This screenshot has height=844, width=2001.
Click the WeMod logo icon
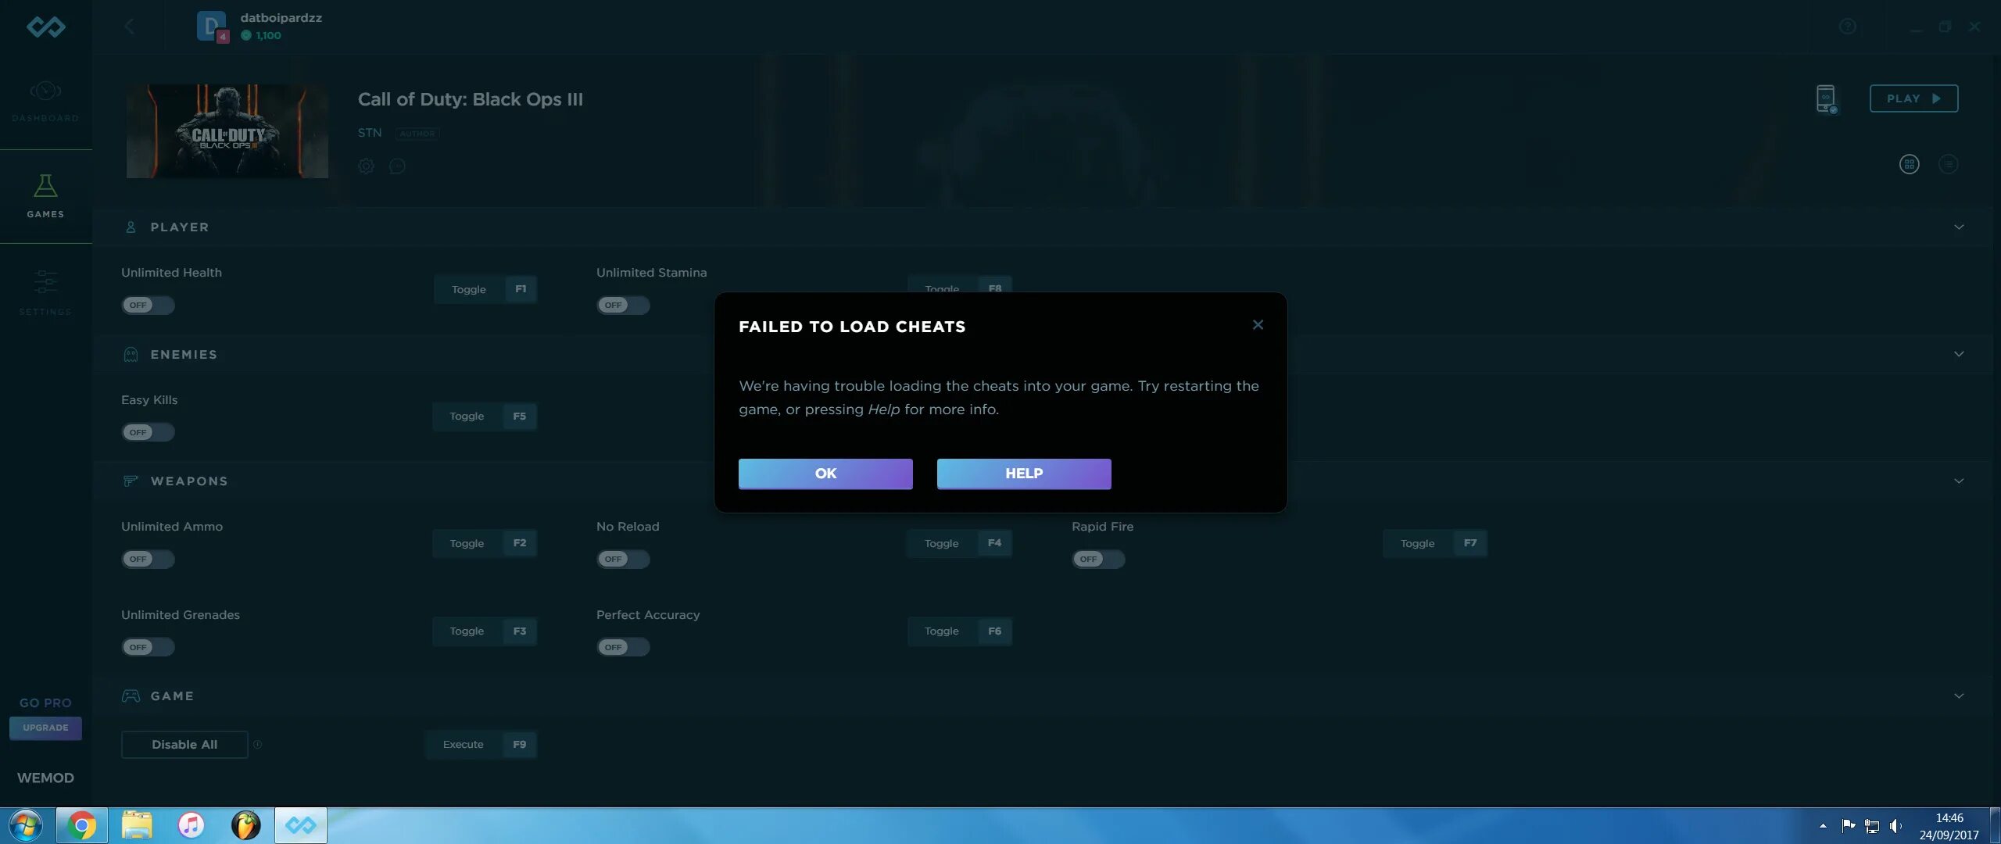click(45, 27)
